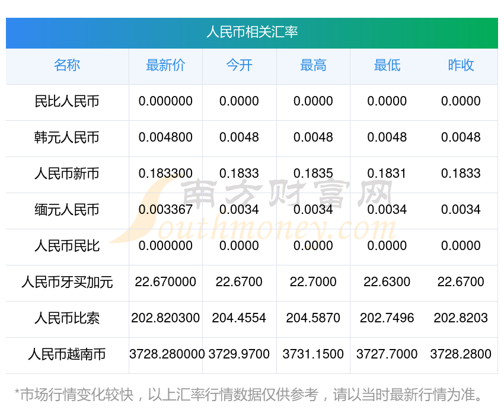Click the market disclaimer footnote text
The height and width of the screenshot is (413, 504).
point(249,395)
